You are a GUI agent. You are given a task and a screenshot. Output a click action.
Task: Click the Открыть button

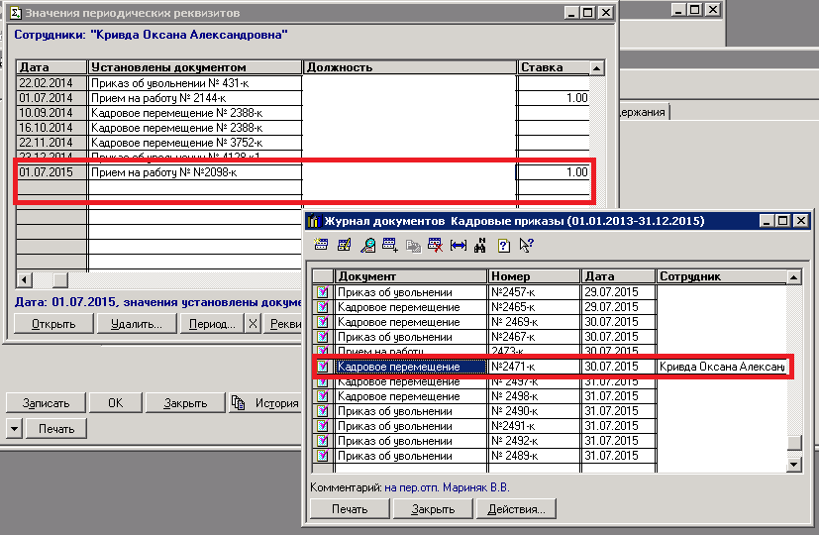[x=54, y=324]
